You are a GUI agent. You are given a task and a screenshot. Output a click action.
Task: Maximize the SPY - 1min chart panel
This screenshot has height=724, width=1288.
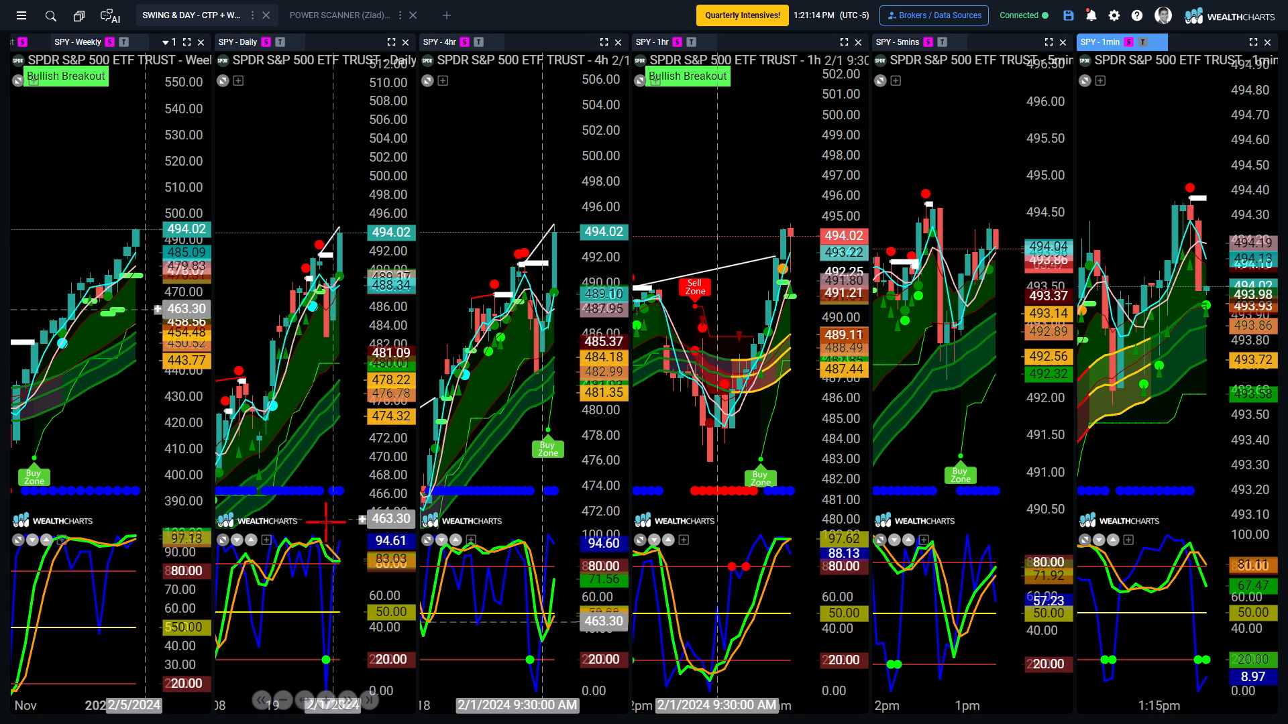click(1253, 42)
